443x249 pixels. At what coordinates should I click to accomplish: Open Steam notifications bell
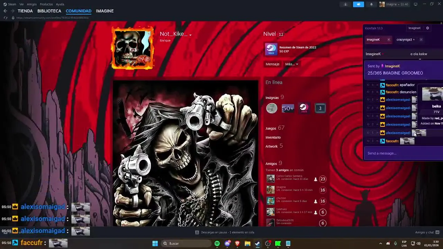[x=371, y=4]
